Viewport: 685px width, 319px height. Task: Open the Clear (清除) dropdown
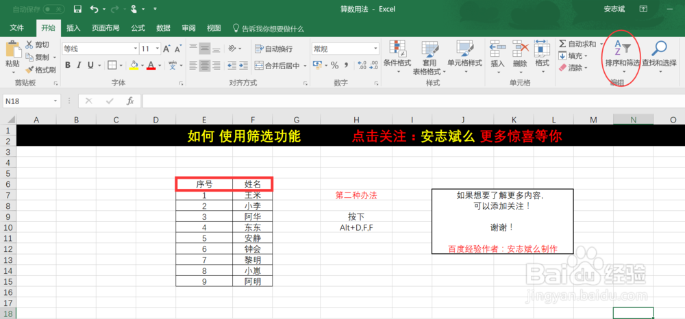[x=573, y=68]
